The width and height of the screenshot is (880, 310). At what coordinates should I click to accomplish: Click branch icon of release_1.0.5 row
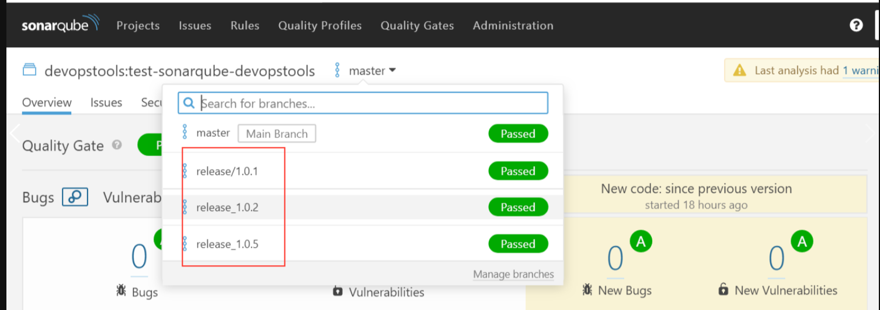click(x=185, y=244)
